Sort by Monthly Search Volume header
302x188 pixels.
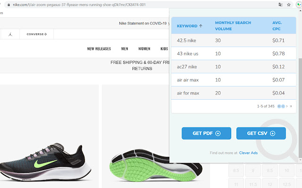(233, 26)
